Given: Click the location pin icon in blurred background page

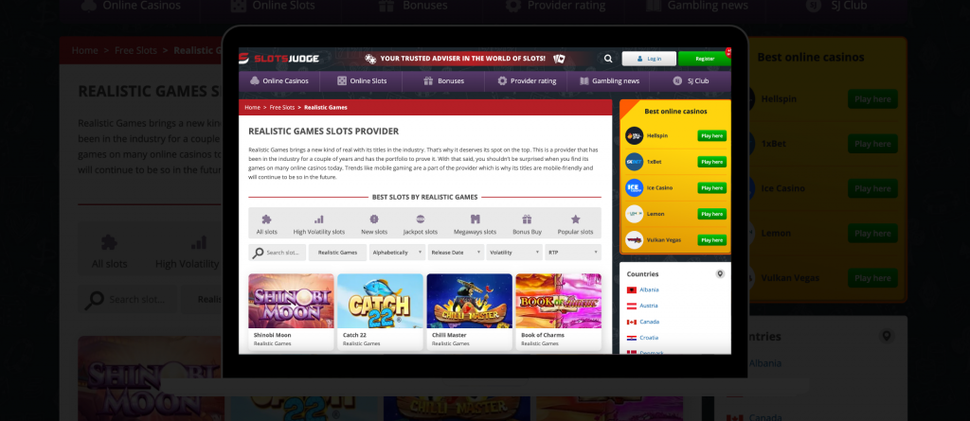Looking at the screenshot, I should pos(887,336).
